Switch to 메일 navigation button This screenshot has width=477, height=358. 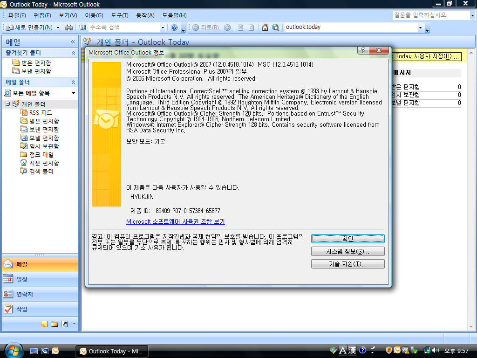[x=40, y=265]
